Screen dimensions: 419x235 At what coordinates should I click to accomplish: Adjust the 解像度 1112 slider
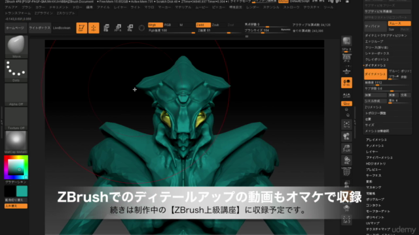click(388, 83)
